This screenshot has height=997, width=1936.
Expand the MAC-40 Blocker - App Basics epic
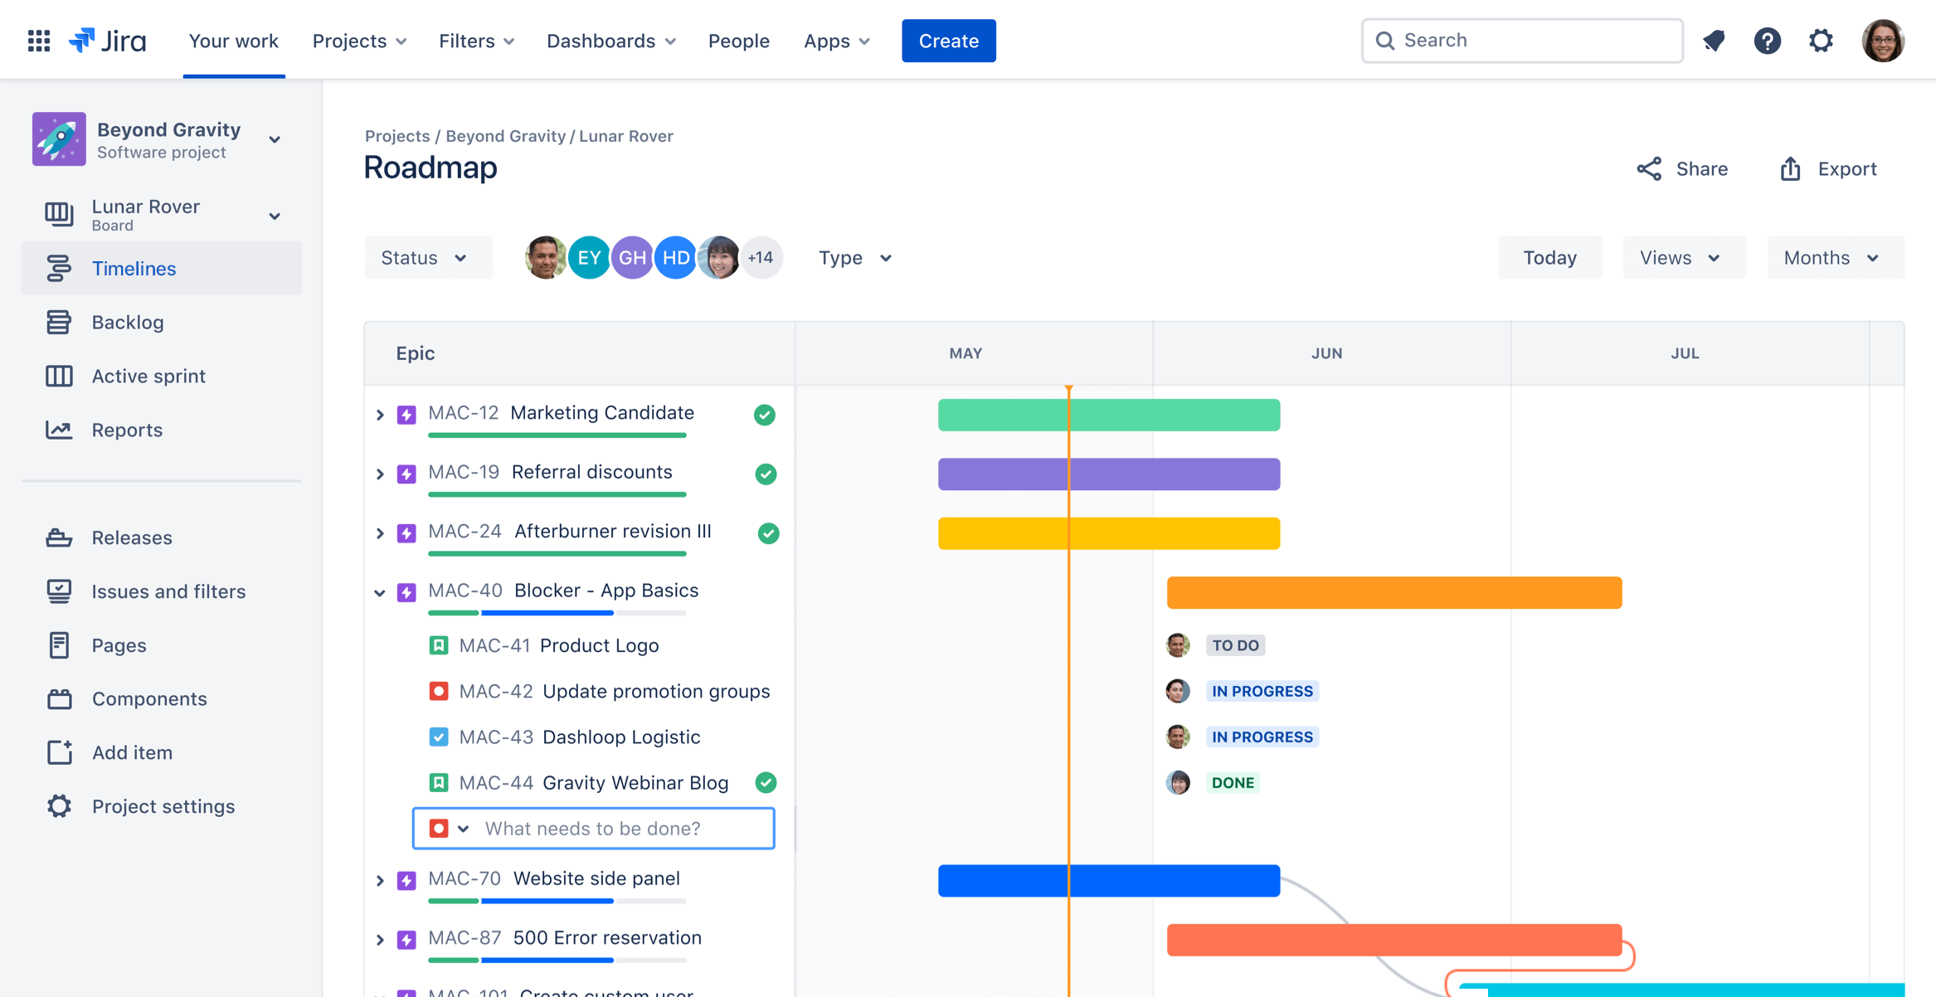click(380, 590)
